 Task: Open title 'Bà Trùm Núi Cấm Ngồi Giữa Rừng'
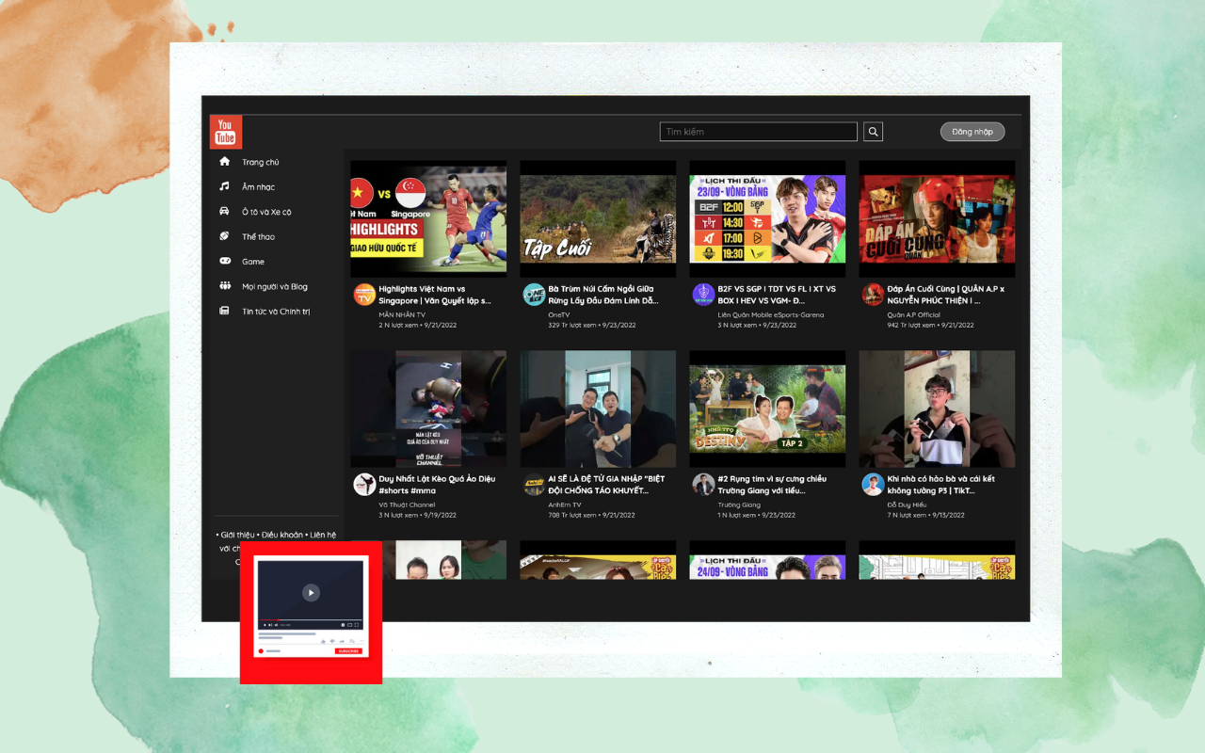[x=603, y=295]
